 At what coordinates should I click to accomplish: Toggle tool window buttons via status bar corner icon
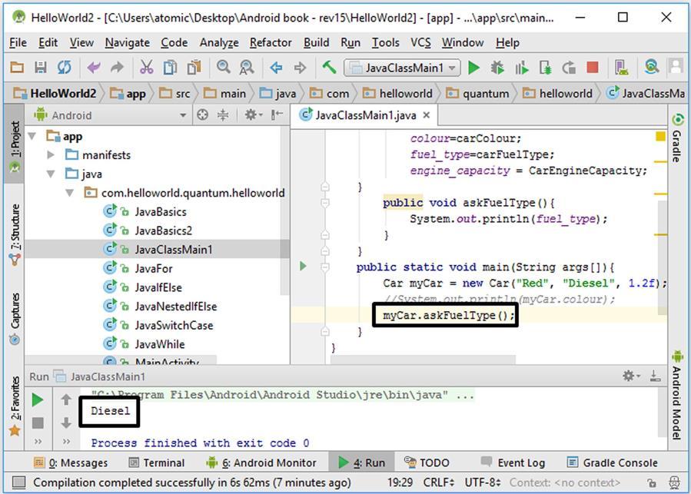18,482
